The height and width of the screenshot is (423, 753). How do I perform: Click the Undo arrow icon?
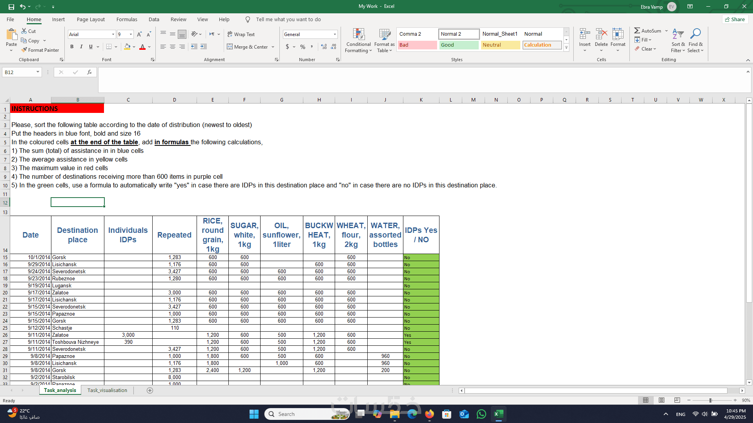(23, 7)
